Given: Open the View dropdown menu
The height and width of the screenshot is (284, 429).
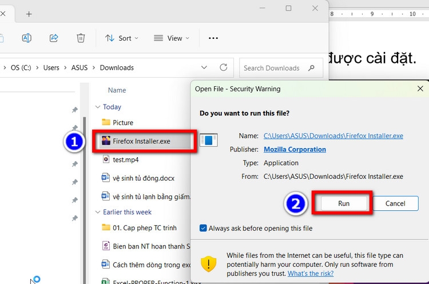Looking at the screenshot, I should point(172,38).
